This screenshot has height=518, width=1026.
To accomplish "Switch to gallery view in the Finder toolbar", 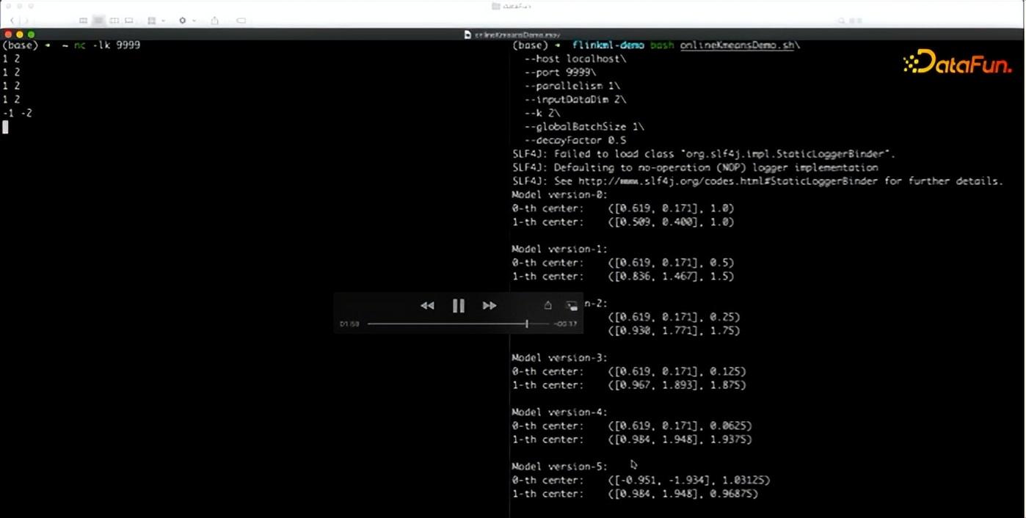I will [128, 20].
